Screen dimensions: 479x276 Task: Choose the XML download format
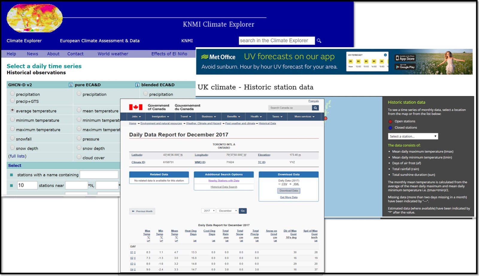[x=290, y=184]
